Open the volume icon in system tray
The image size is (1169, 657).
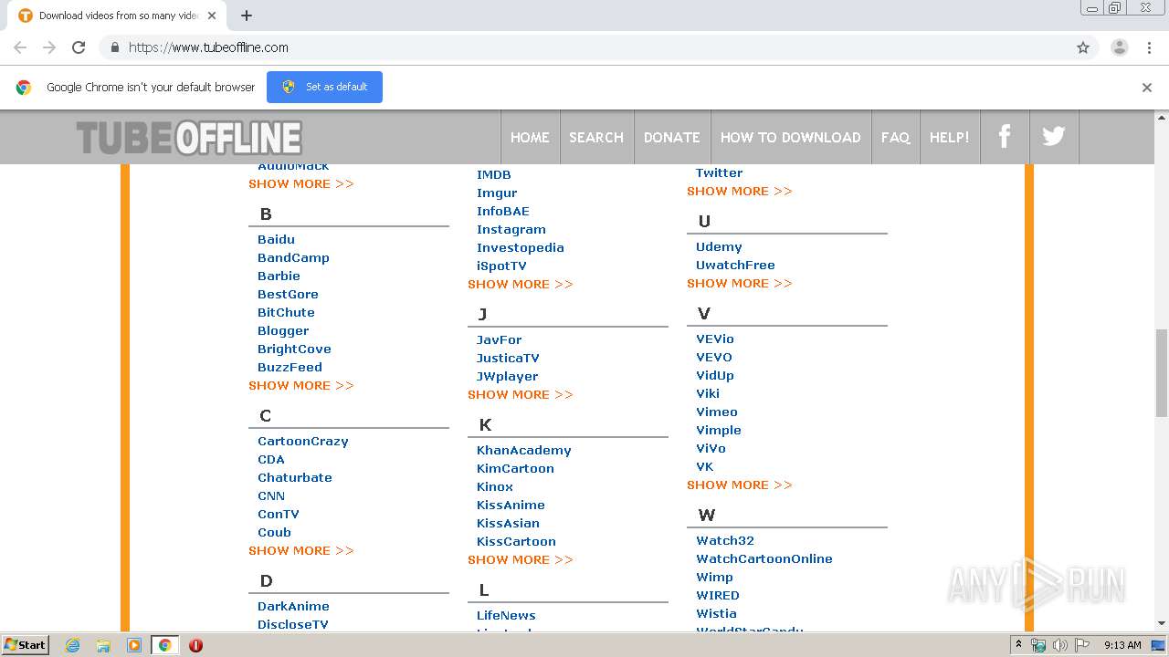1059,645
